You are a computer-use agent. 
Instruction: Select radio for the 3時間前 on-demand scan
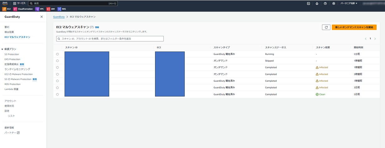click(57, 74)
